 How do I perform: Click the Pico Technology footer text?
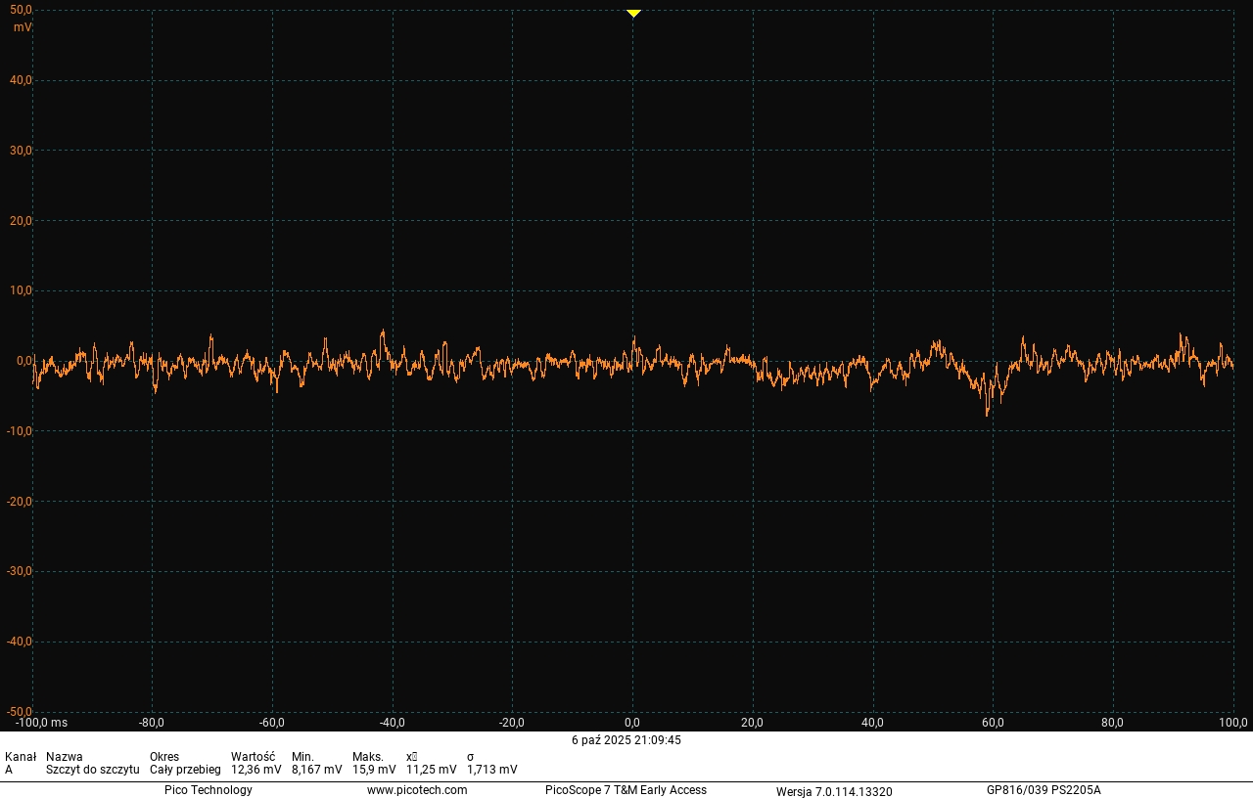[x=208, y=790]
